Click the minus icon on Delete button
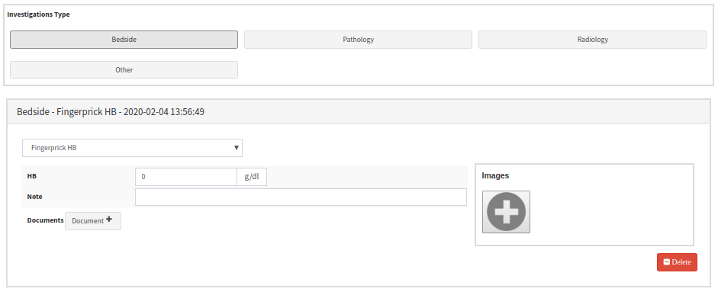The width and height of the screenshot is (718, 292). 667,262
